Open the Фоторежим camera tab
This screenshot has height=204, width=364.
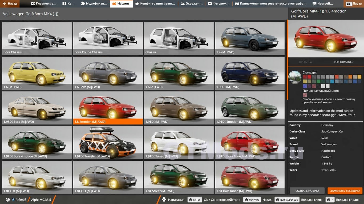[219, 4]
